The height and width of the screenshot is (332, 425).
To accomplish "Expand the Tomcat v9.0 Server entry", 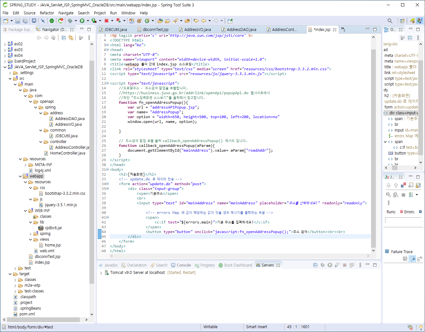I will pos(101,273).
